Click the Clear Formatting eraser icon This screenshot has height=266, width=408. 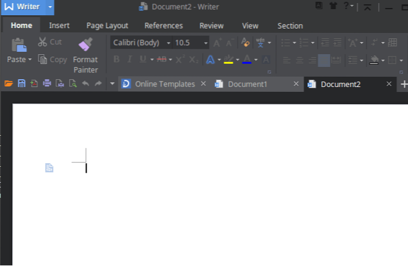[x=246, y=43]
